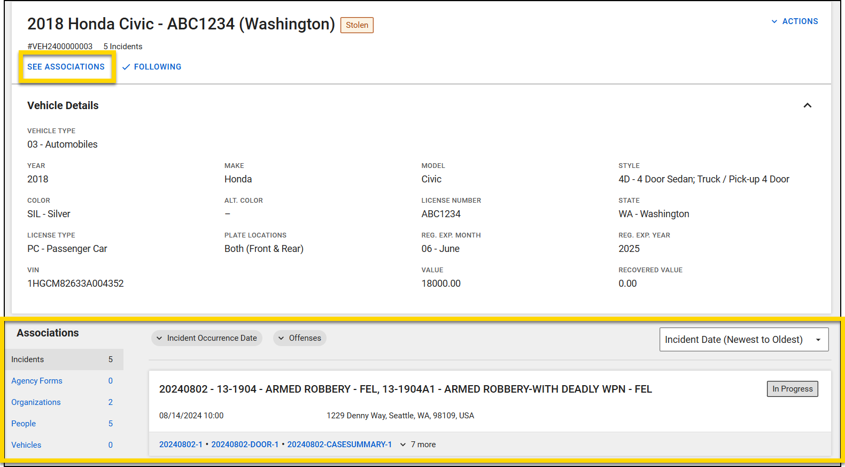This screenshot has height=467, width=845.
Task: Click the In Progress status button
Action: point(792,389)
